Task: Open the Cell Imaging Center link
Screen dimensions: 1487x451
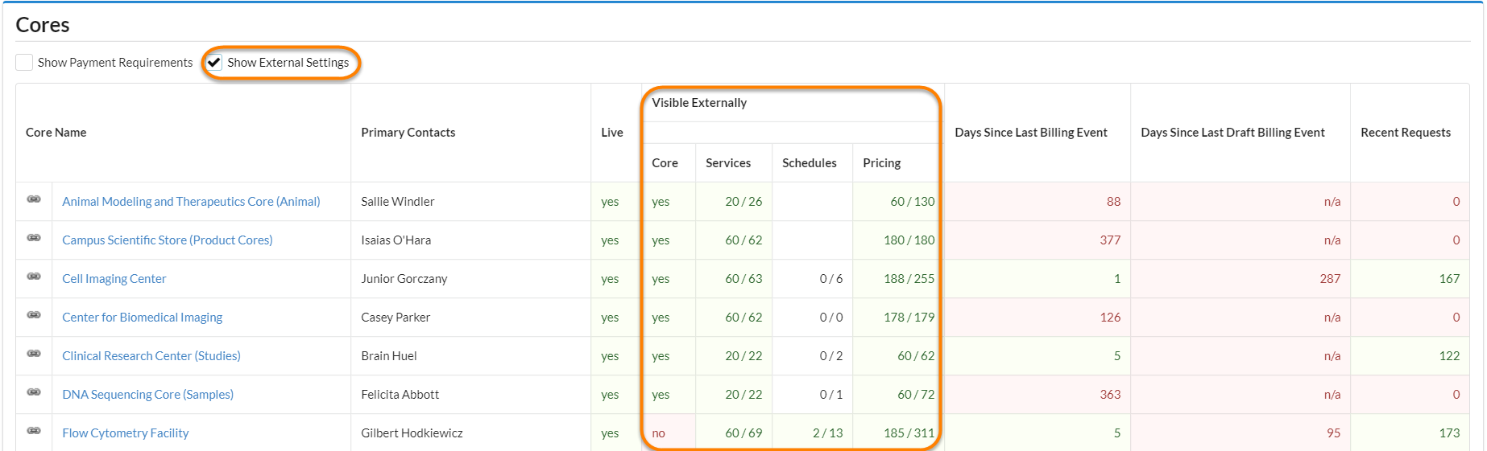Action: click(x=114, y=279)
